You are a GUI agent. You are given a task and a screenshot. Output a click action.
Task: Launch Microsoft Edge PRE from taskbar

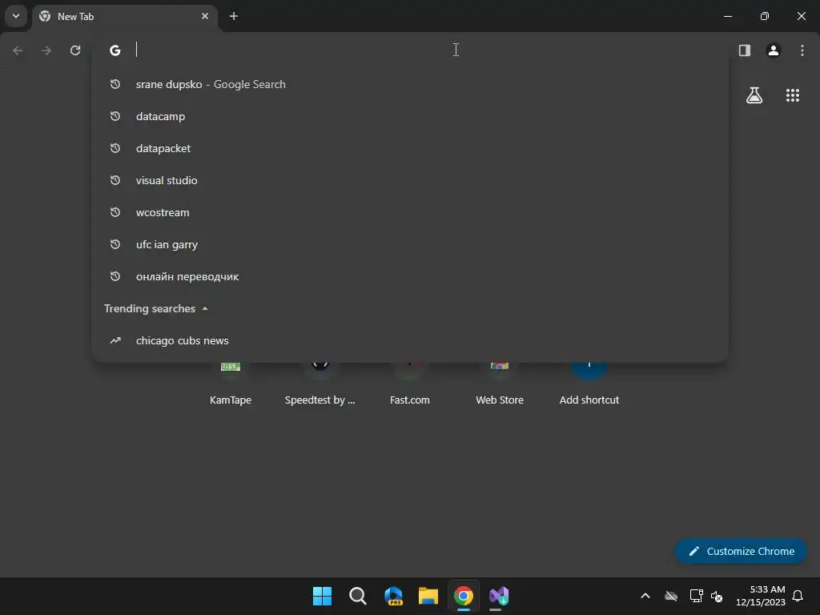[393, 596]
